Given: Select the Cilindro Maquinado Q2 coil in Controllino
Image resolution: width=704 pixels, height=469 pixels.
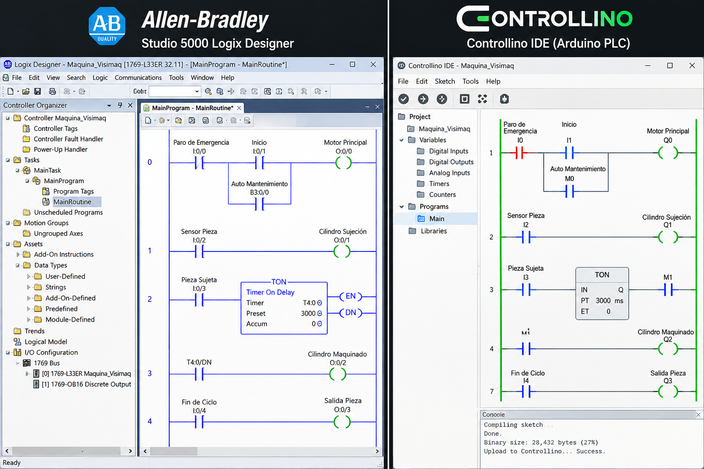Looking at the screenshot, I should [668, 349].
